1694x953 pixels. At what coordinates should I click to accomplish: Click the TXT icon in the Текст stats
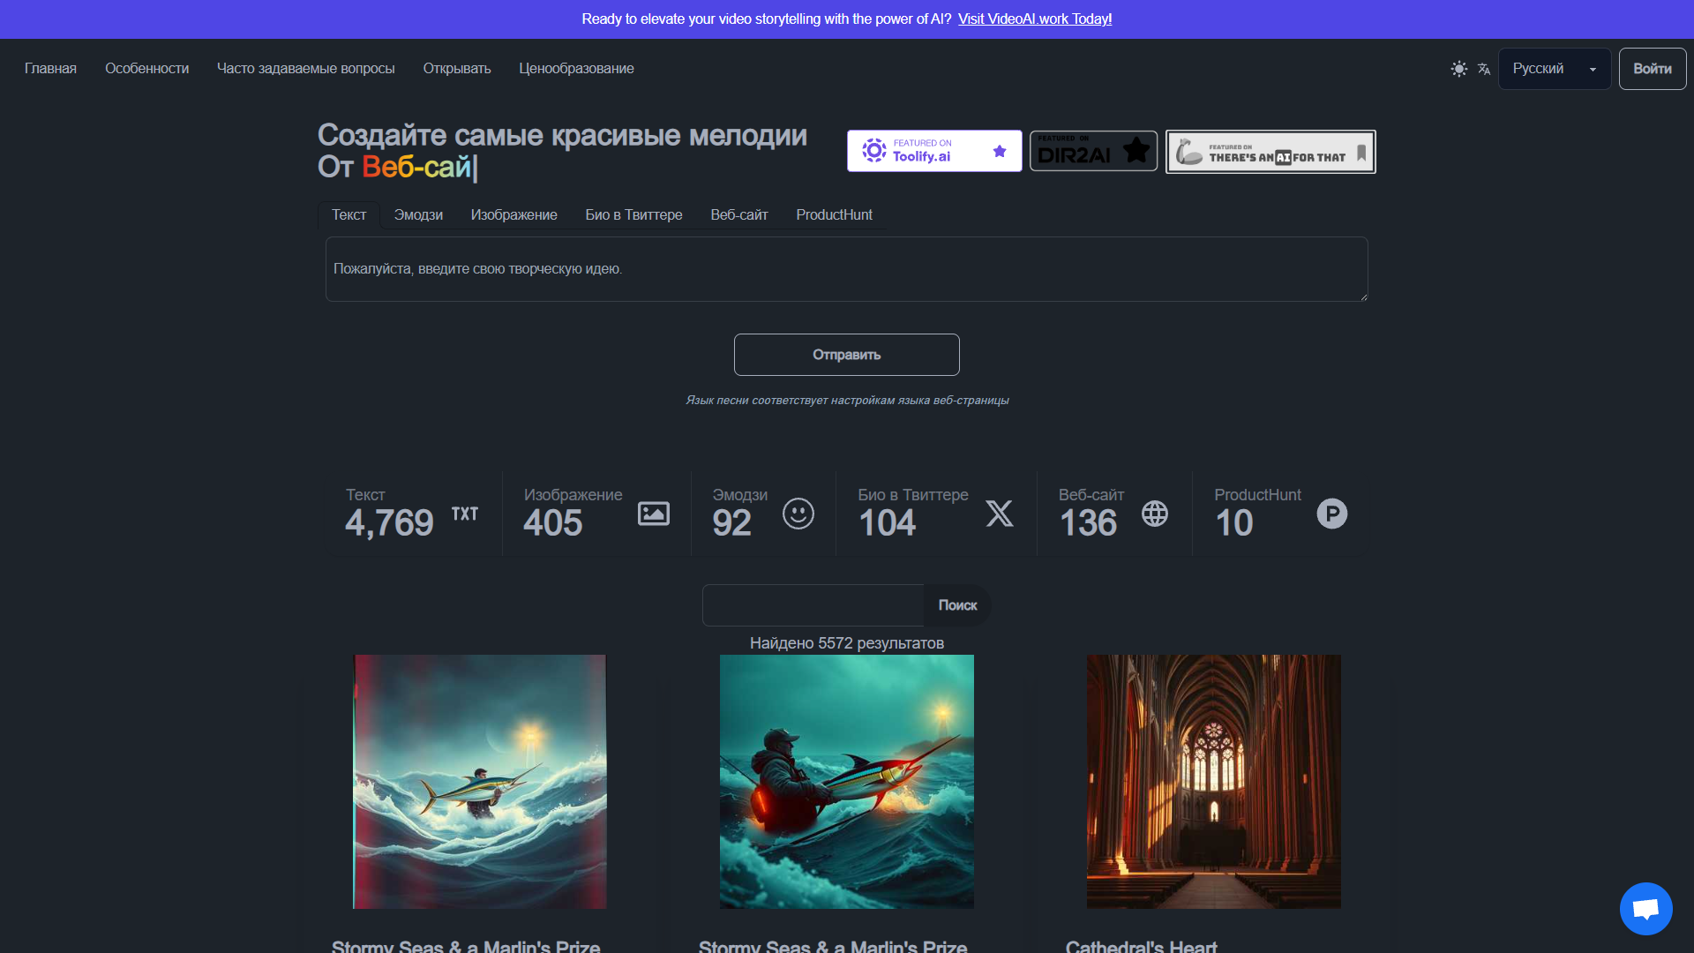pos(465,514)
